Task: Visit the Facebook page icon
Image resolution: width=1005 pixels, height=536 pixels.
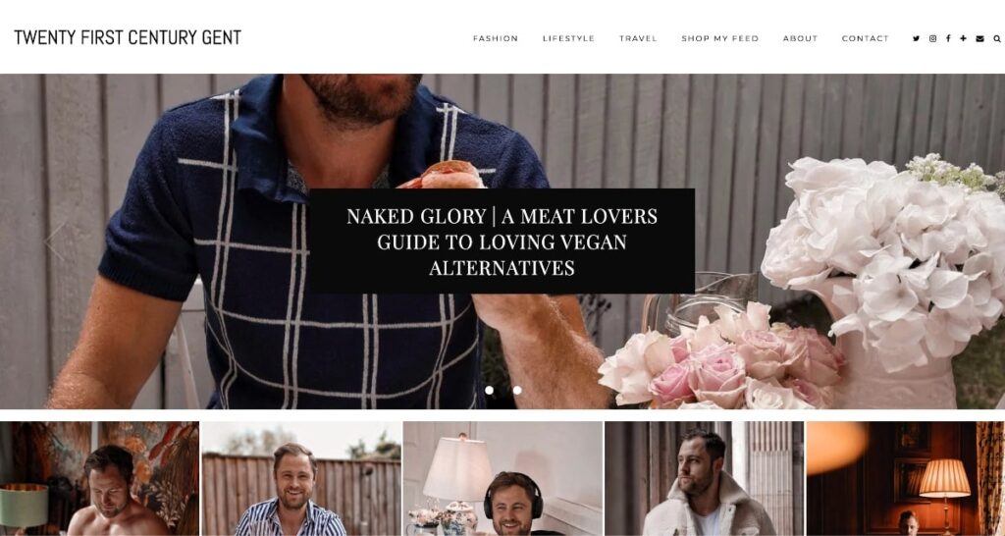Action: click(x=948, y=38)
